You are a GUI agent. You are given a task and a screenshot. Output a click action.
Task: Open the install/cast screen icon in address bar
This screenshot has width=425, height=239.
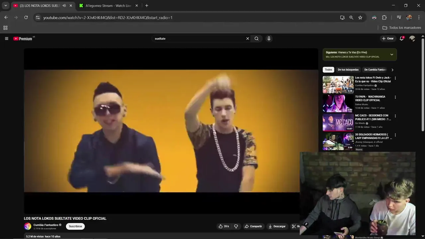point(342,18)
